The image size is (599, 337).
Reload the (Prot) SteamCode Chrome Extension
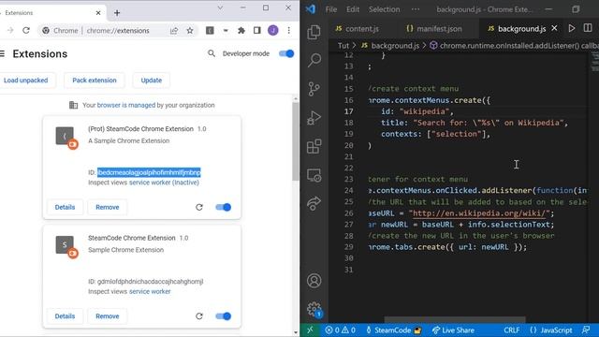tap(199, 207)
